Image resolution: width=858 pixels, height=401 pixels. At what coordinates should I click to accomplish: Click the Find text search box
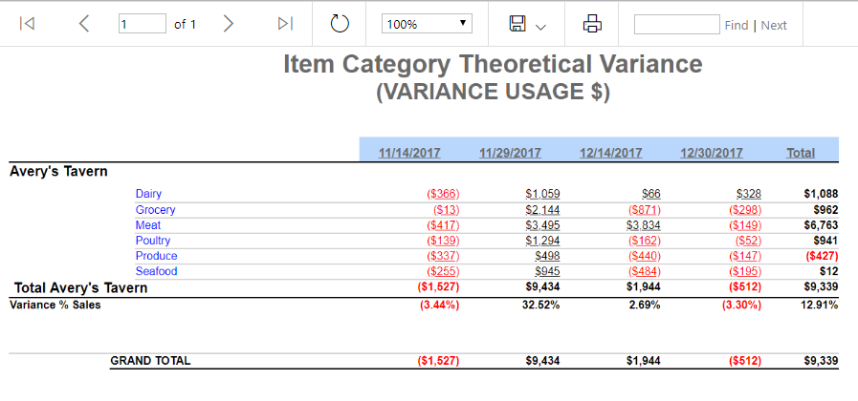(x=677, y=24)
